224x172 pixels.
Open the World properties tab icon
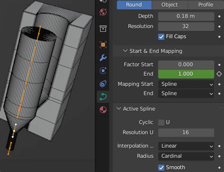click(x=103, y=12)
